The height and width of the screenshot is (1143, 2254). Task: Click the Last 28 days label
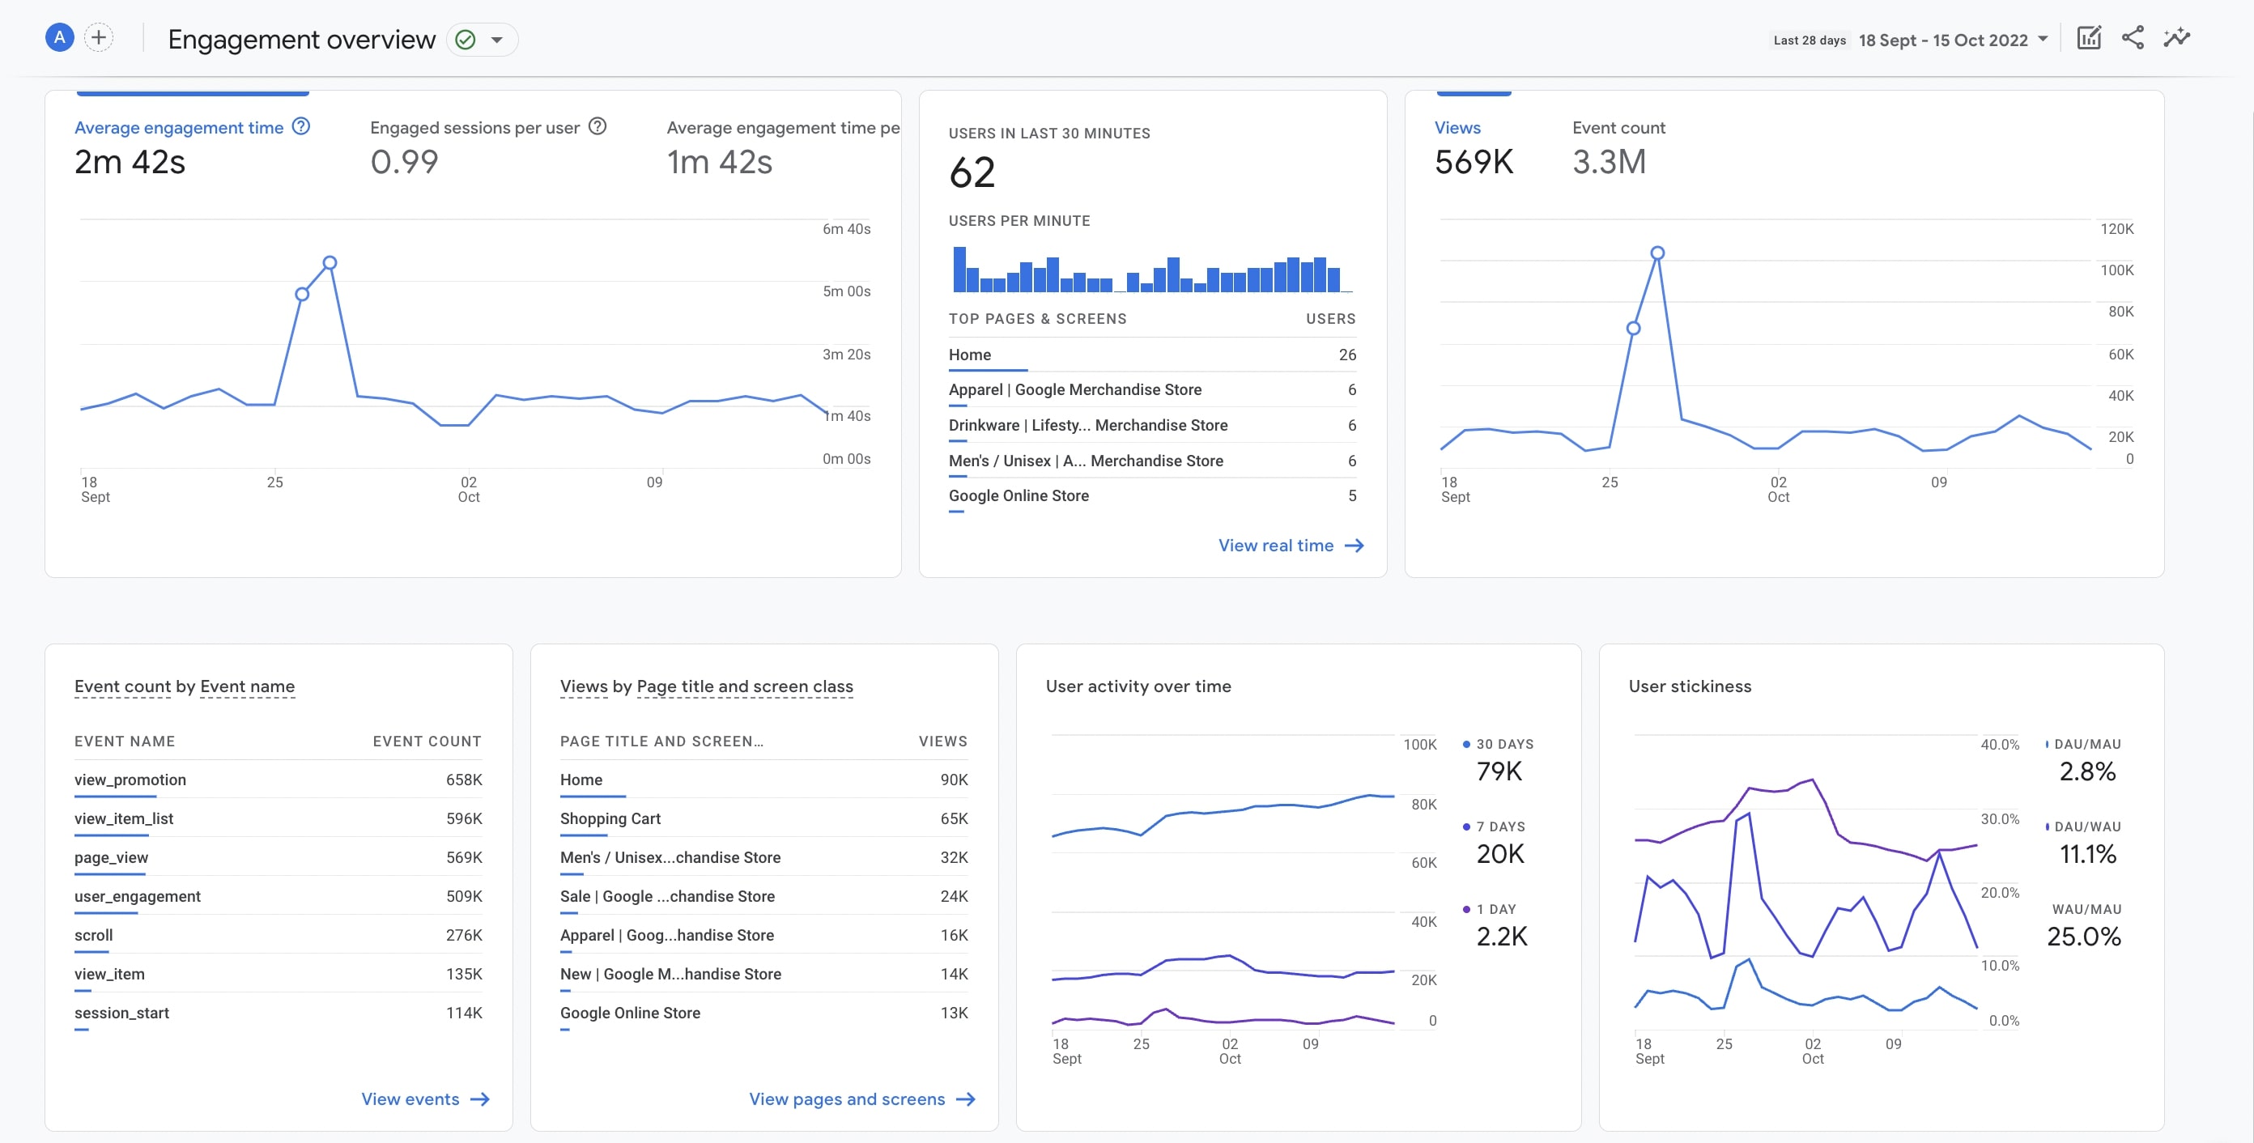pyautogui.click(x=1809, y=40)
